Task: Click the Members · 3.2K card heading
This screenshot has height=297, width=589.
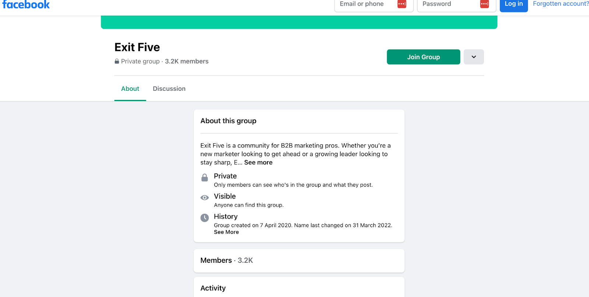Action: click(226, 261)
